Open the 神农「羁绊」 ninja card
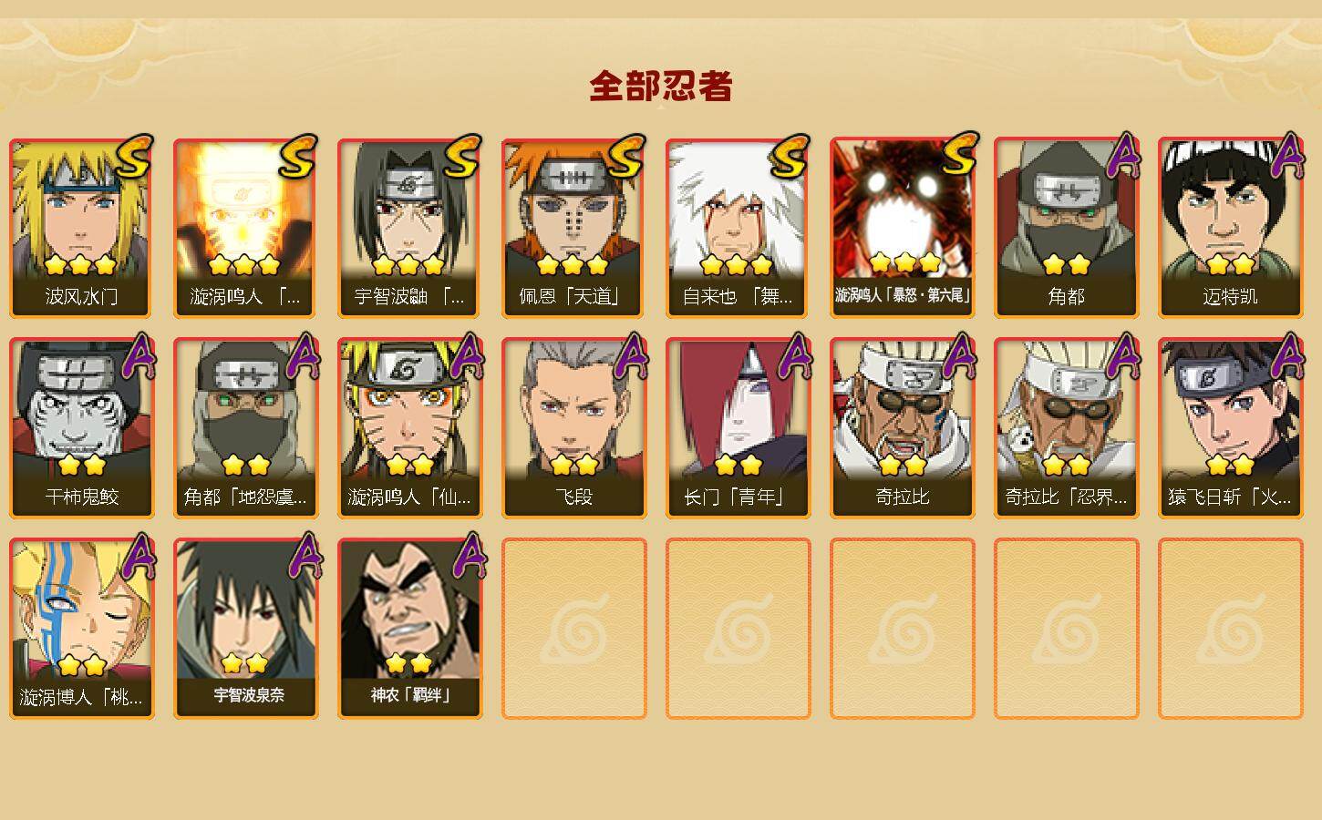The image size is (1322, 820). tap(409, 629)
